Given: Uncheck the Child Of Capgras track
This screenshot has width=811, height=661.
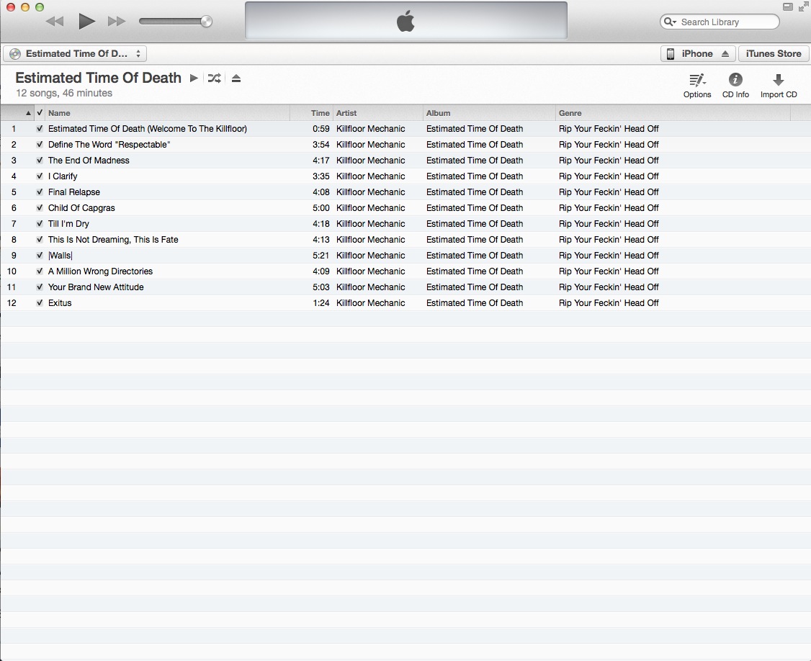Looking at the screenshot, I should click(40, 208).
